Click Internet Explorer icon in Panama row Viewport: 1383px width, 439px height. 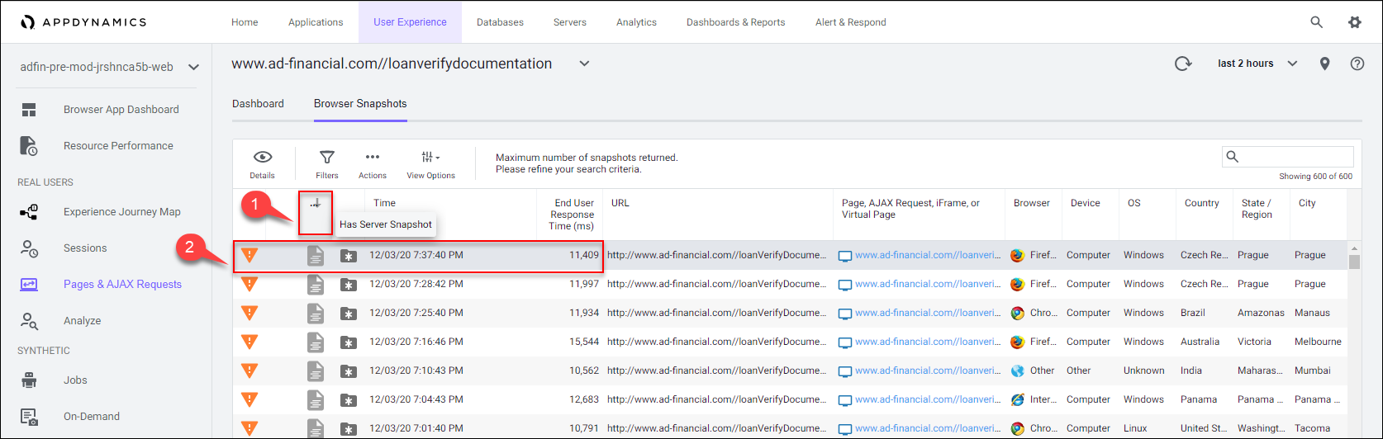point(1017,399)
